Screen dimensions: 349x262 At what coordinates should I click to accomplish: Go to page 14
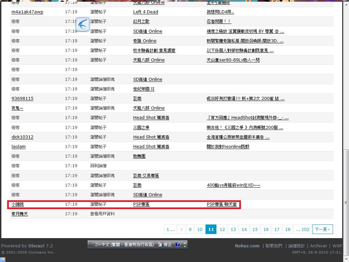(244, 229)
